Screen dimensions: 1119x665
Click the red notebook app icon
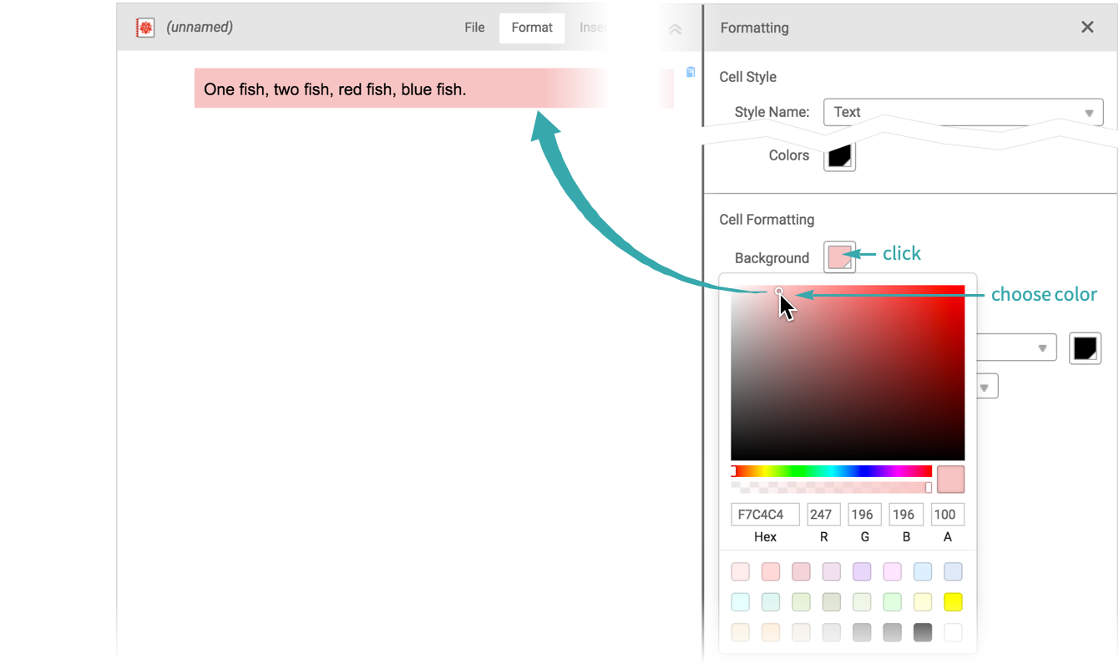tap(145, 28)
